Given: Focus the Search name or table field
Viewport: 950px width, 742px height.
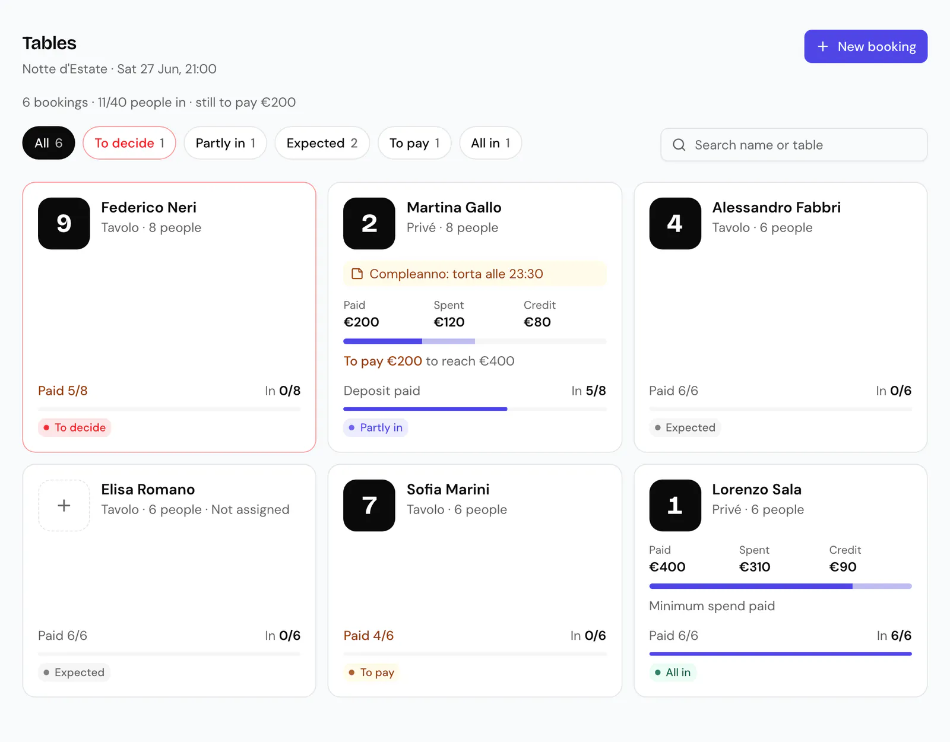Looking at the screenshot, I should tap(794, 145).
